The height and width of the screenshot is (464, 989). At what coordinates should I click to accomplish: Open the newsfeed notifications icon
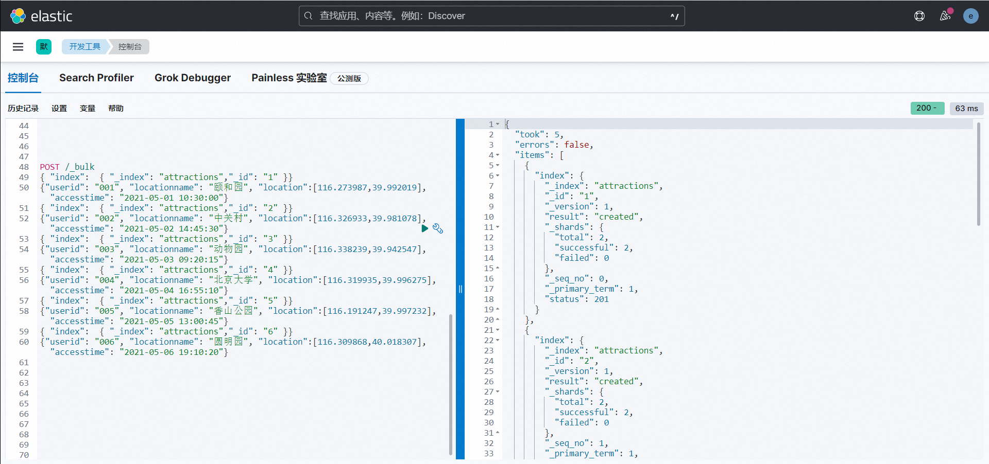(945, 16)
